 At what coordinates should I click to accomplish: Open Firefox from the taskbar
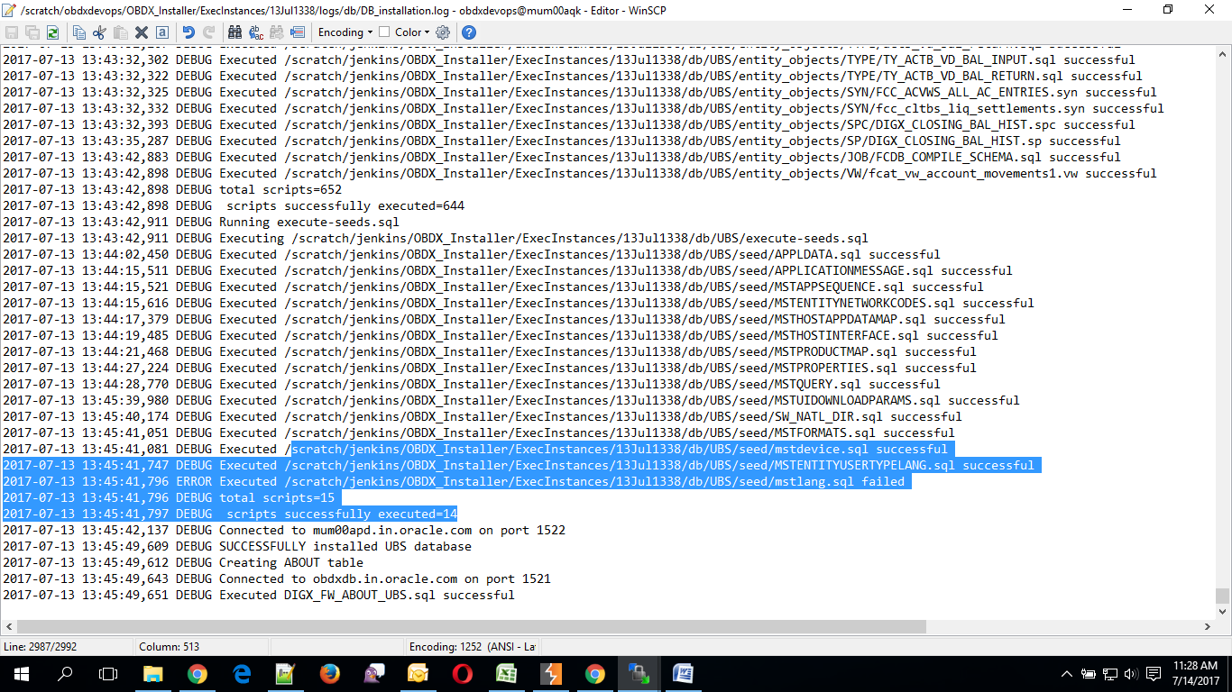329,673
